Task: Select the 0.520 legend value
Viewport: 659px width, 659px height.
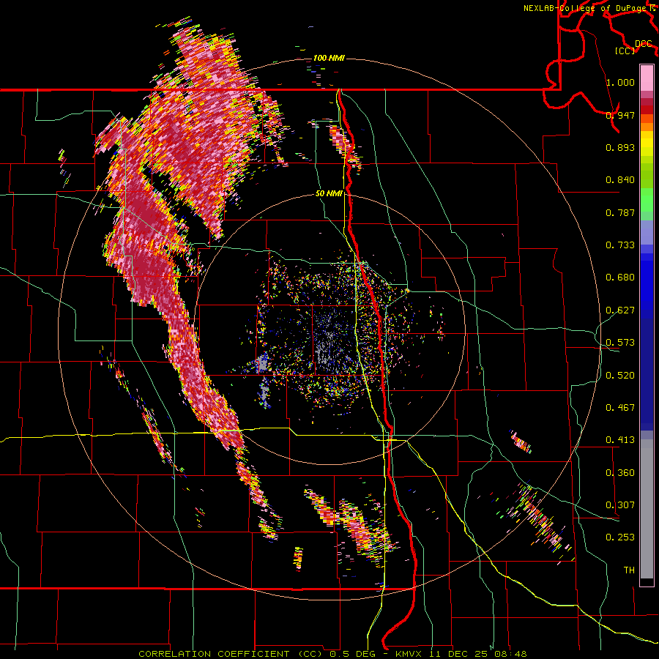Action: pyautogui.click(x=620, y=376)
